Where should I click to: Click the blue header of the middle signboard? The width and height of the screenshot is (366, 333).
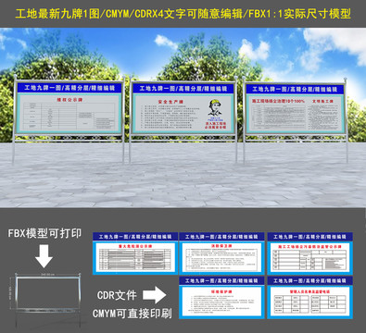tap(183, 89)
